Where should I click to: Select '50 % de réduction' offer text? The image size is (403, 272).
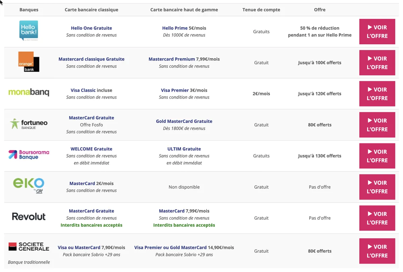pos(320,28)
